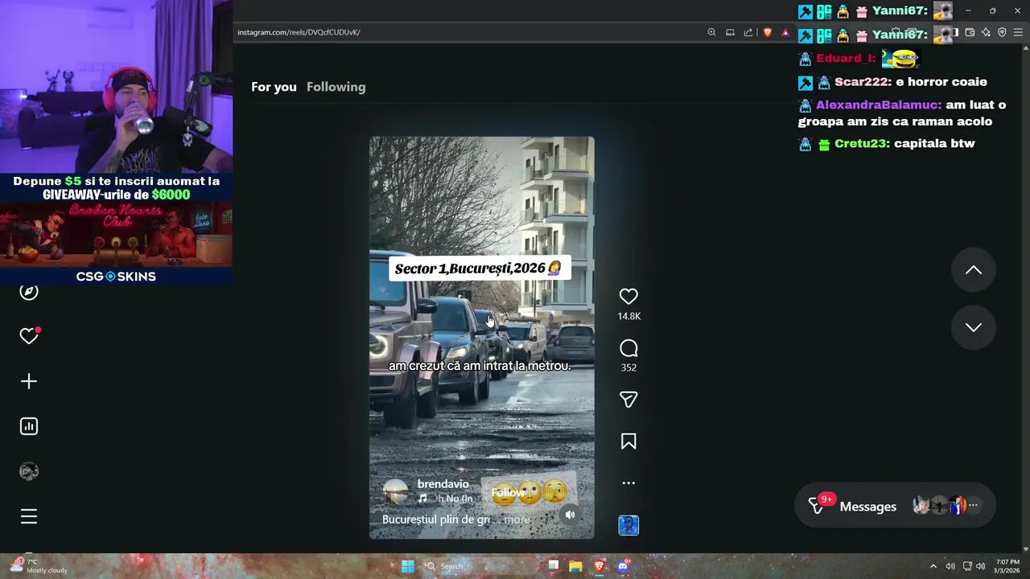Share the reel via paper-plane icon
The image size is (1030, 579).
[628, 400]
